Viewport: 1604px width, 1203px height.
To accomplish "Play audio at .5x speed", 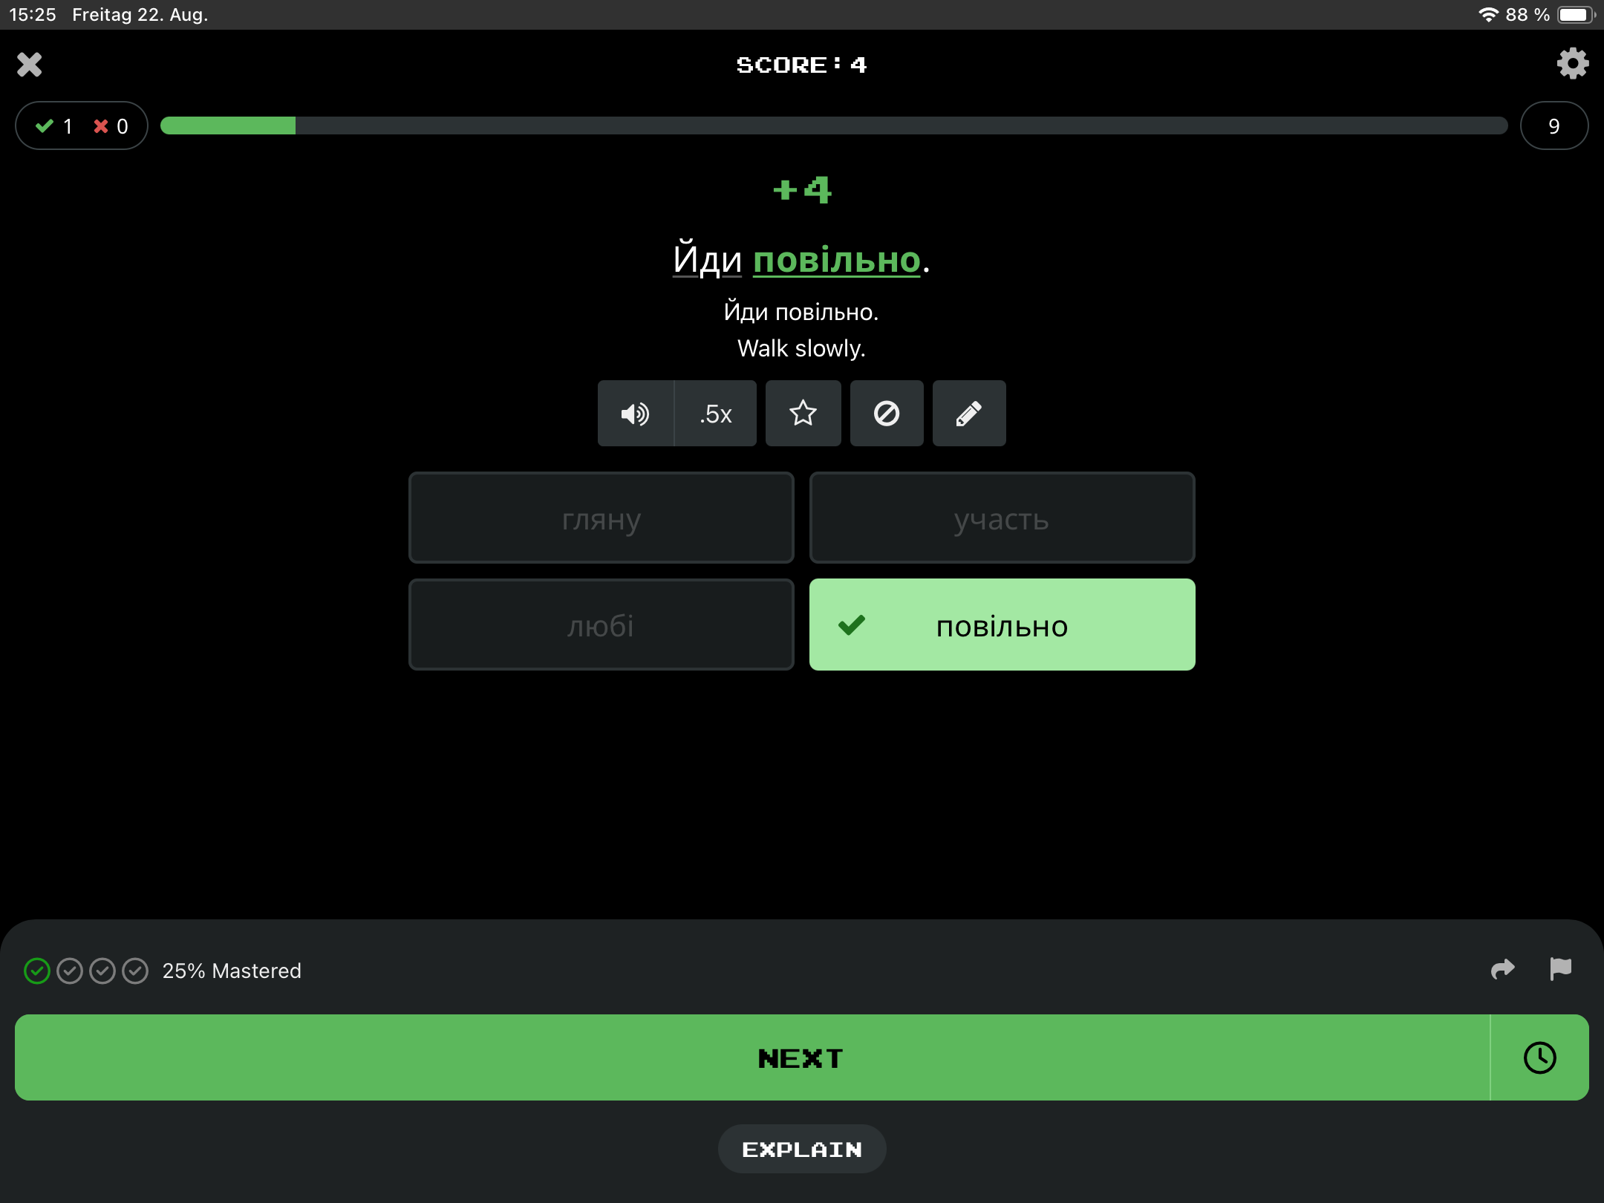I will 716,414.
